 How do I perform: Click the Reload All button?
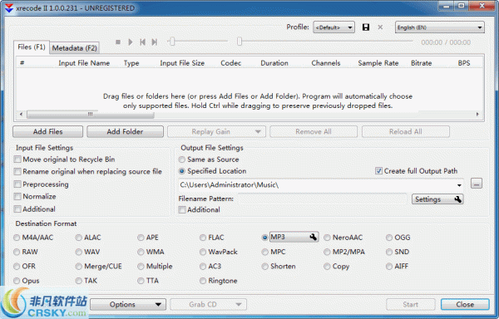coord(406,131)
